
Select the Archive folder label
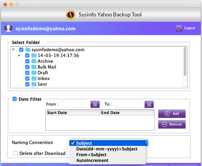[45, 61]
